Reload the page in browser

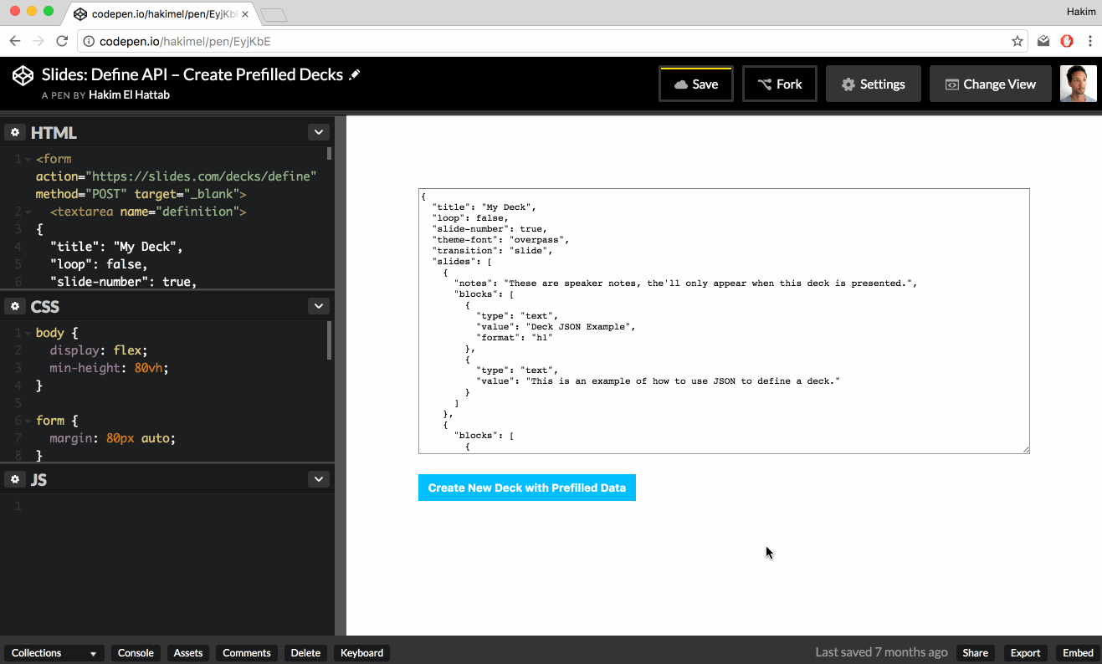[x=62, y=41]
